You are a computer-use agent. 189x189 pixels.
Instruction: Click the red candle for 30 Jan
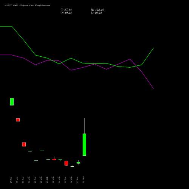point(18,120)
